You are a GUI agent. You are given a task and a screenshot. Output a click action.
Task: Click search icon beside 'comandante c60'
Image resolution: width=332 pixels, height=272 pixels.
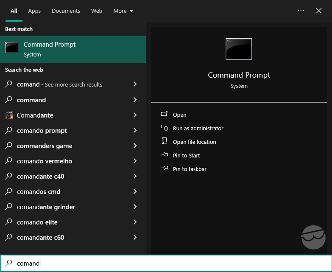[8, 237]
